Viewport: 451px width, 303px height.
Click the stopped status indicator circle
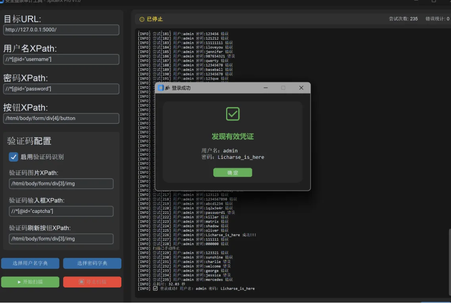[x=142, y=19]
